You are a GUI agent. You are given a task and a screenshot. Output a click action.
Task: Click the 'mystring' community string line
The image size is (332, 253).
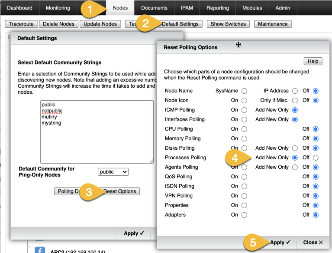pos(51,123)
